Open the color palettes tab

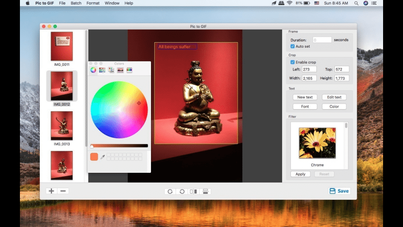coord(111,70)
